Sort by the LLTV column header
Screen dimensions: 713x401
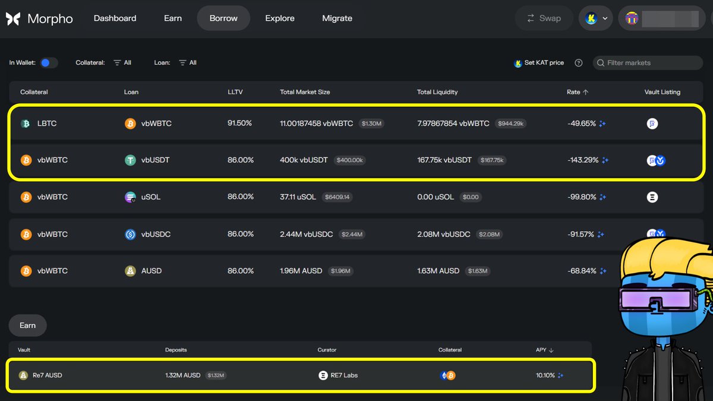tap(235, 92)
